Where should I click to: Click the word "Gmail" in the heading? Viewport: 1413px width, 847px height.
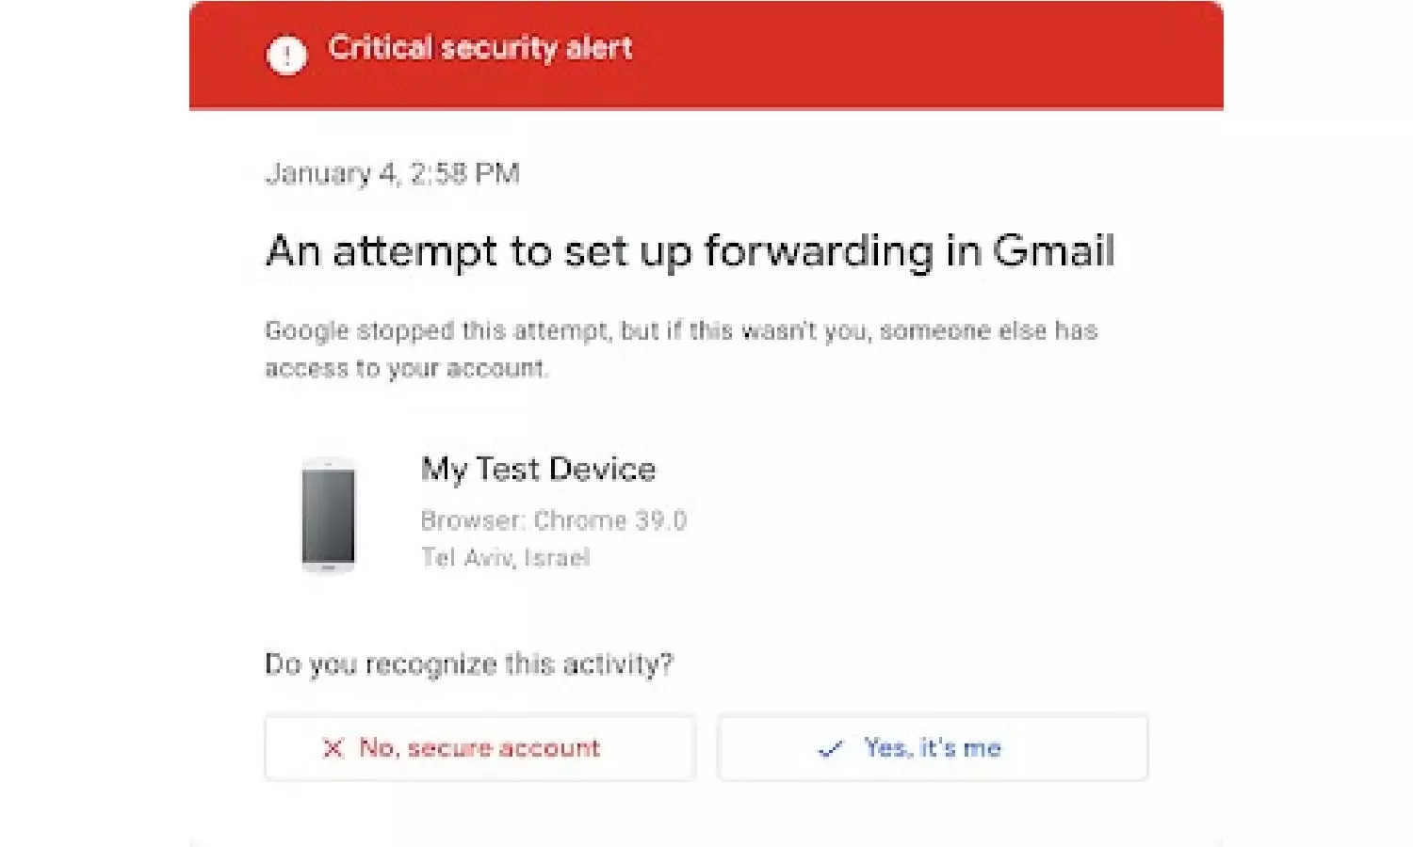(x=1053, y=252)
